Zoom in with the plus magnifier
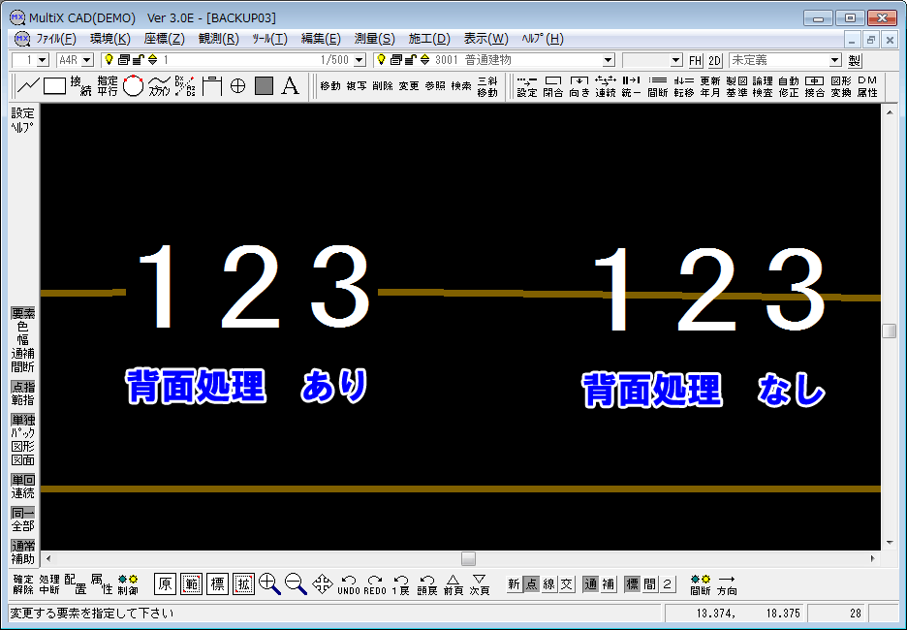The height and width of the screenshot is (630, 907). tap(269, 584)
